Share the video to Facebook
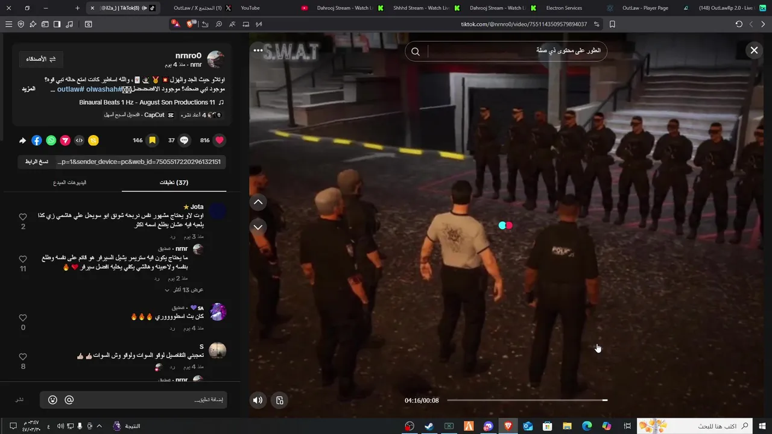This screenshot has height=434, width=772. pyautogui.click(x=37, y=140)
